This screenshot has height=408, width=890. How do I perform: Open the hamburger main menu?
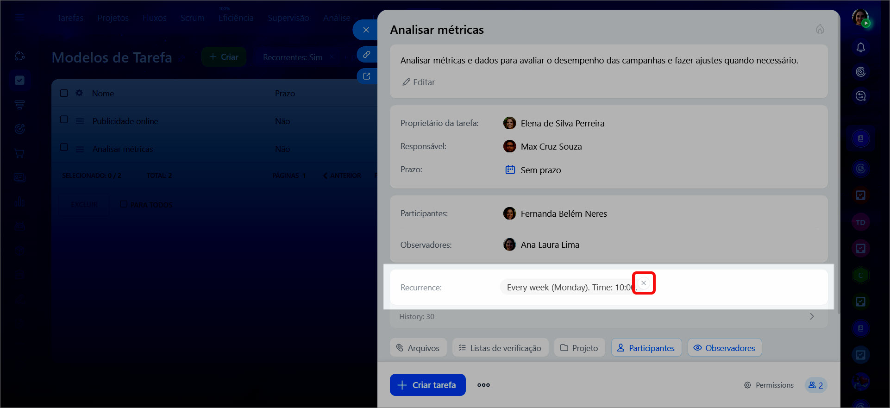coord(19,18)
